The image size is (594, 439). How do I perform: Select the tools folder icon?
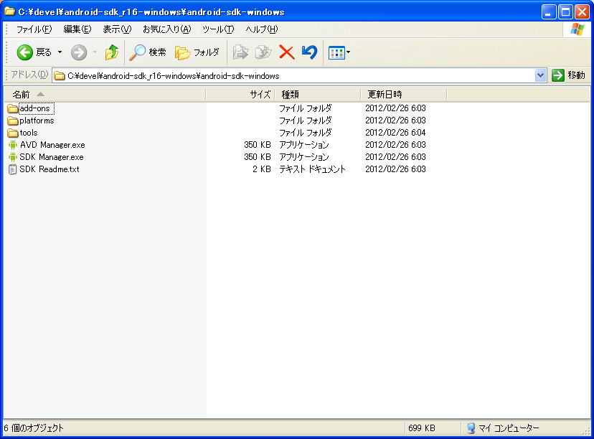[12, 133]
